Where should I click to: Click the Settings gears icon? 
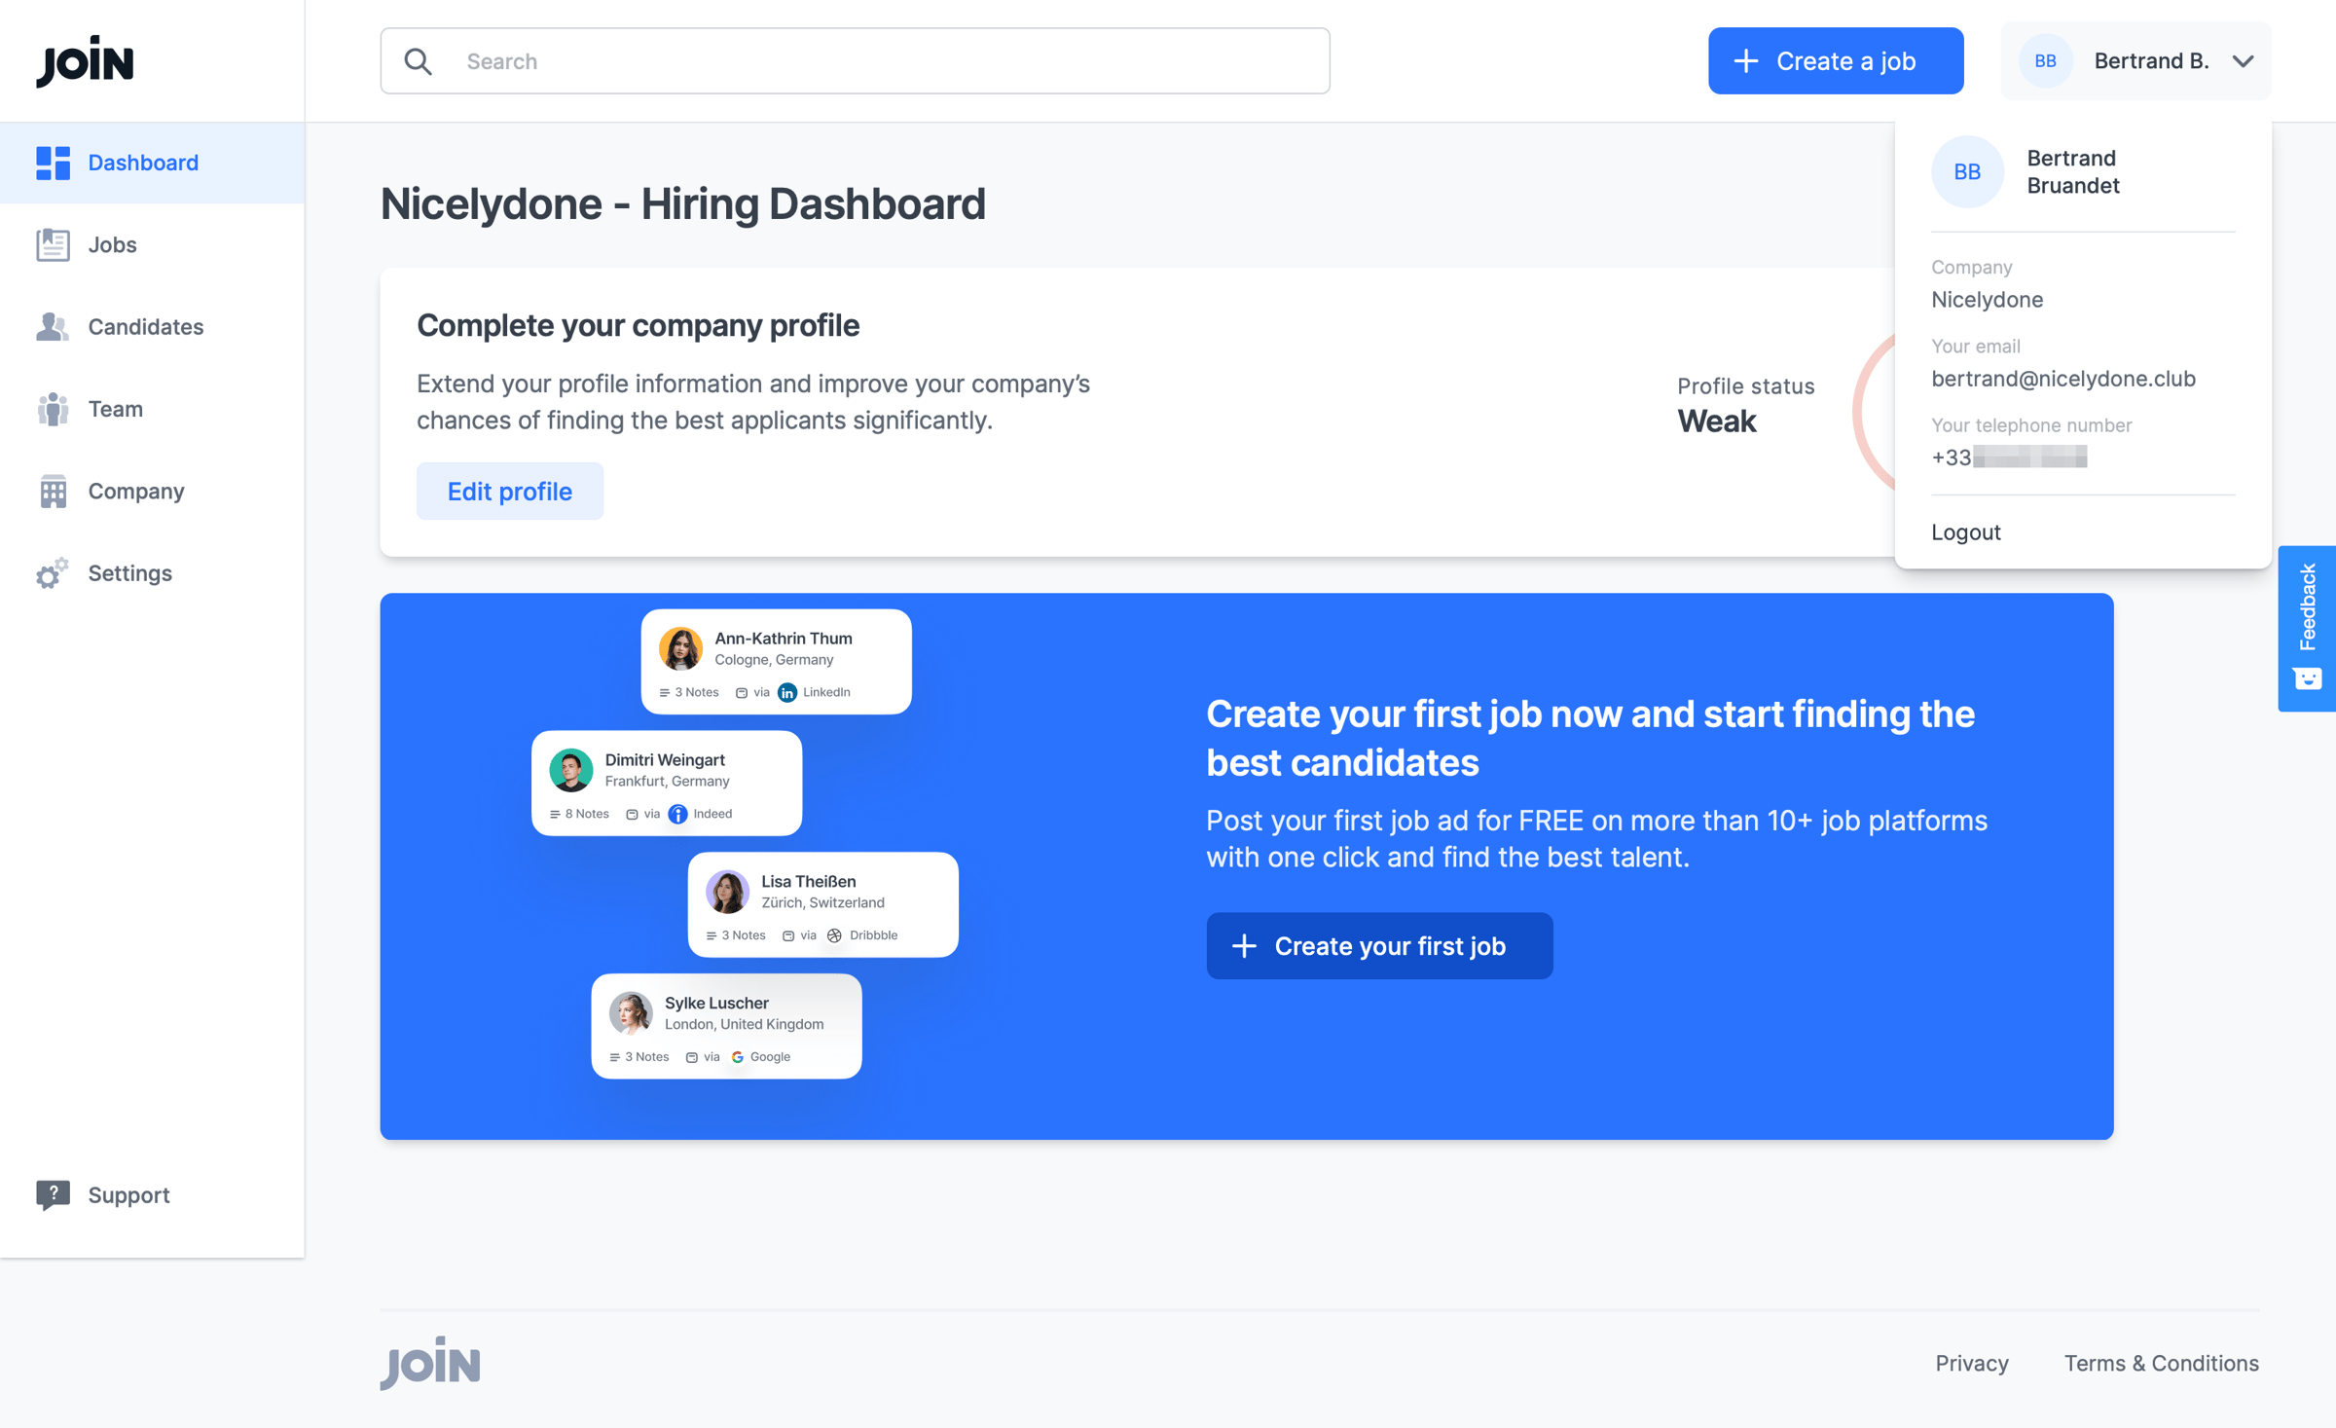pos(53,573)
